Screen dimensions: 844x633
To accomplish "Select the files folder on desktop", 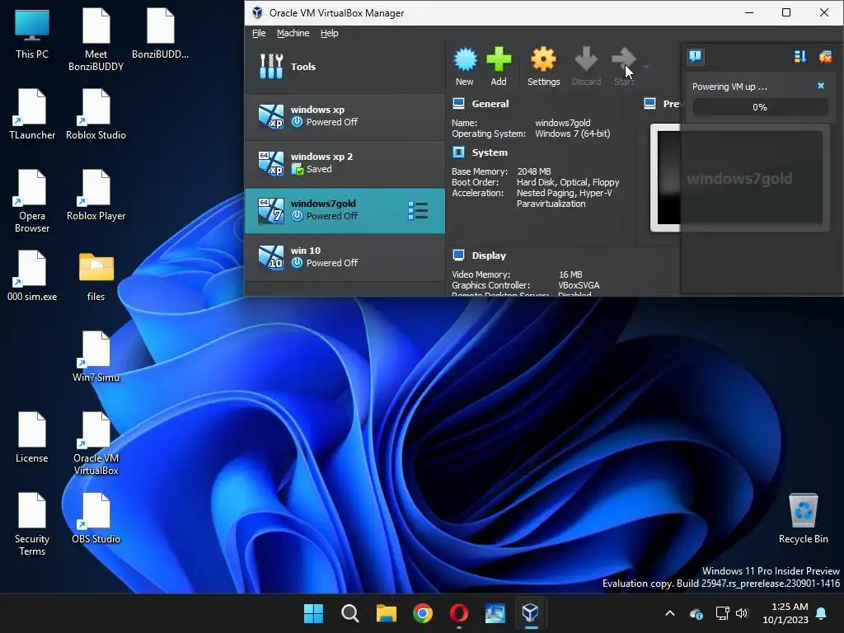I will click(x=96, y=277).
